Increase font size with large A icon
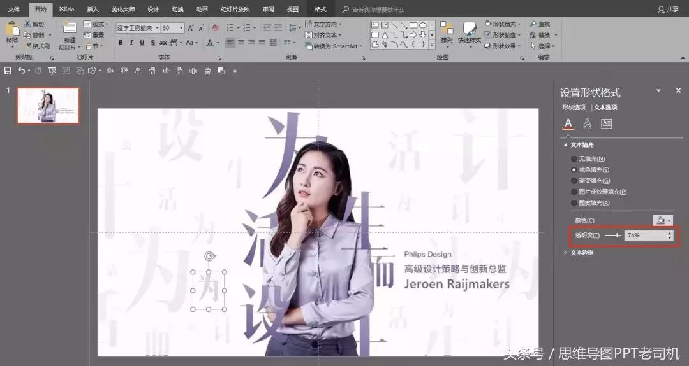 (191, 28)
